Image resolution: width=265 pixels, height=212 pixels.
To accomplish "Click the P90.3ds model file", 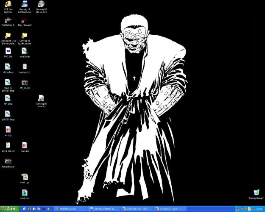I will click(x=8, y=51).
